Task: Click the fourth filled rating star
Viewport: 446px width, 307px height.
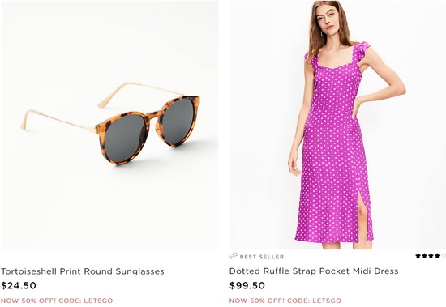Action: (437, 256)
